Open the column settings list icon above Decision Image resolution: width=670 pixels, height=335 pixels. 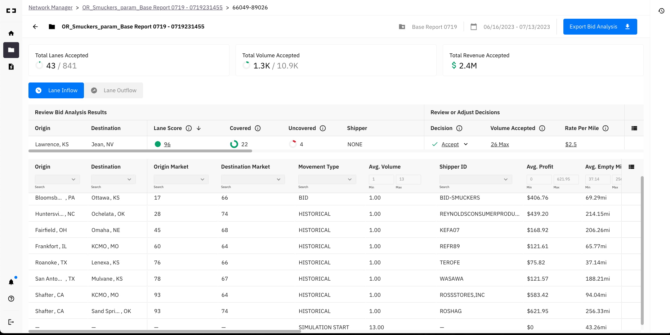634,128
